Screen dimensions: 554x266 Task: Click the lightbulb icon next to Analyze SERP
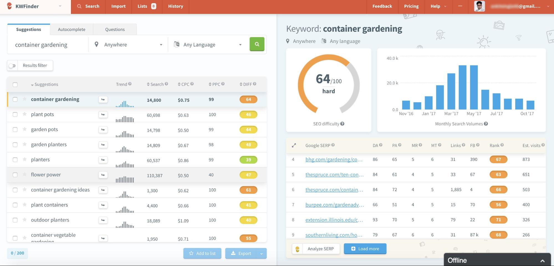pos(297,249)
